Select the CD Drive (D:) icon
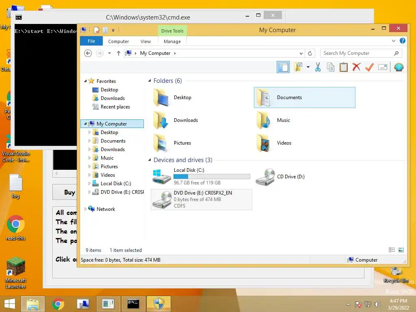This screenshot has height=312, width=416. pyautogui.click(x=265, y=177)
